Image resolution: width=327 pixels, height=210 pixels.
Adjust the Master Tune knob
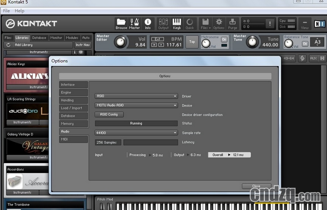coord(252,42)
